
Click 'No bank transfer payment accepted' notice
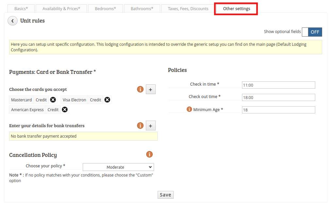[x=83, y=136]
